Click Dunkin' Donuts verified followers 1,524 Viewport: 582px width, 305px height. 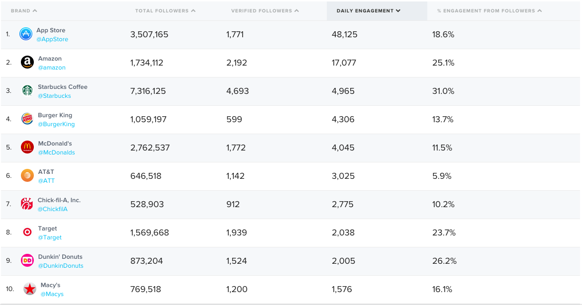pos(236,261)
